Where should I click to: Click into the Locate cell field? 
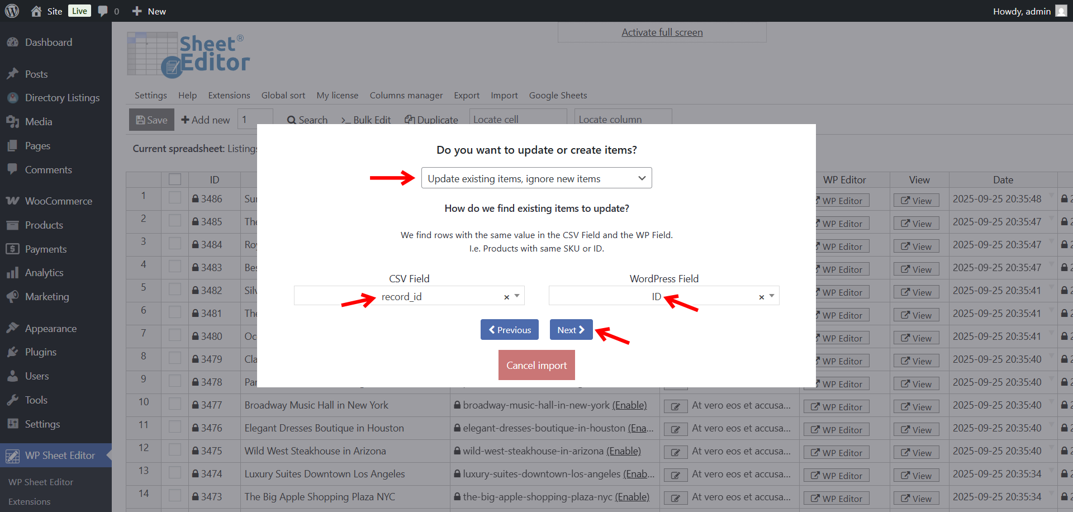pyautogui.click(x=517, y=119)
